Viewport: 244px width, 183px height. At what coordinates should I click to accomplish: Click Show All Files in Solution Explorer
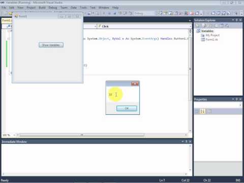(204, 26)
